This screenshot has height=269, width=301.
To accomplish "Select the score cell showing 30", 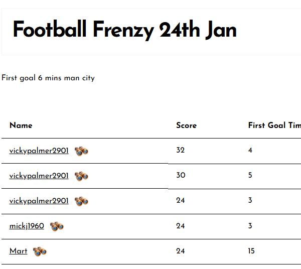I will (x=181, y=176).
